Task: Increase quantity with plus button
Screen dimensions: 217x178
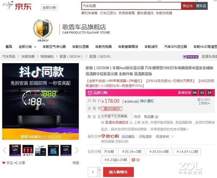Action: point(99,170)
